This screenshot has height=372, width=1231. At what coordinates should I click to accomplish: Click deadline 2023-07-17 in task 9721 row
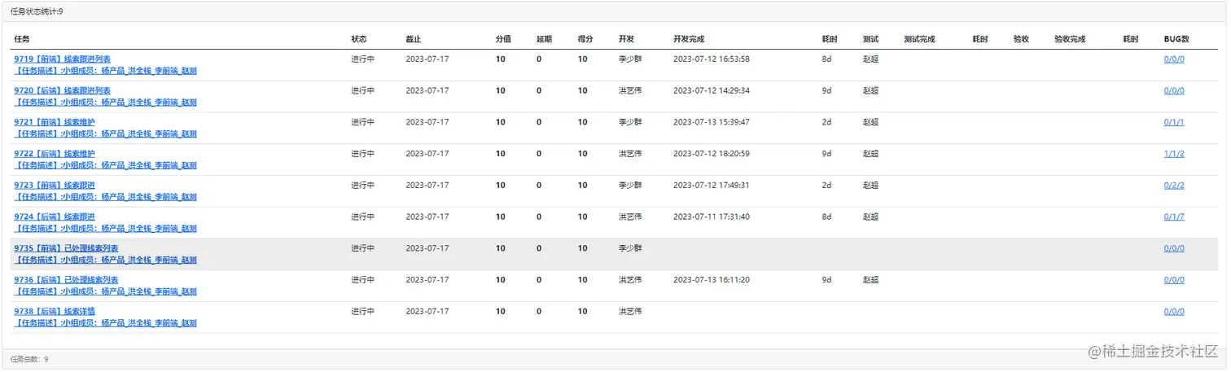point(427,122)
